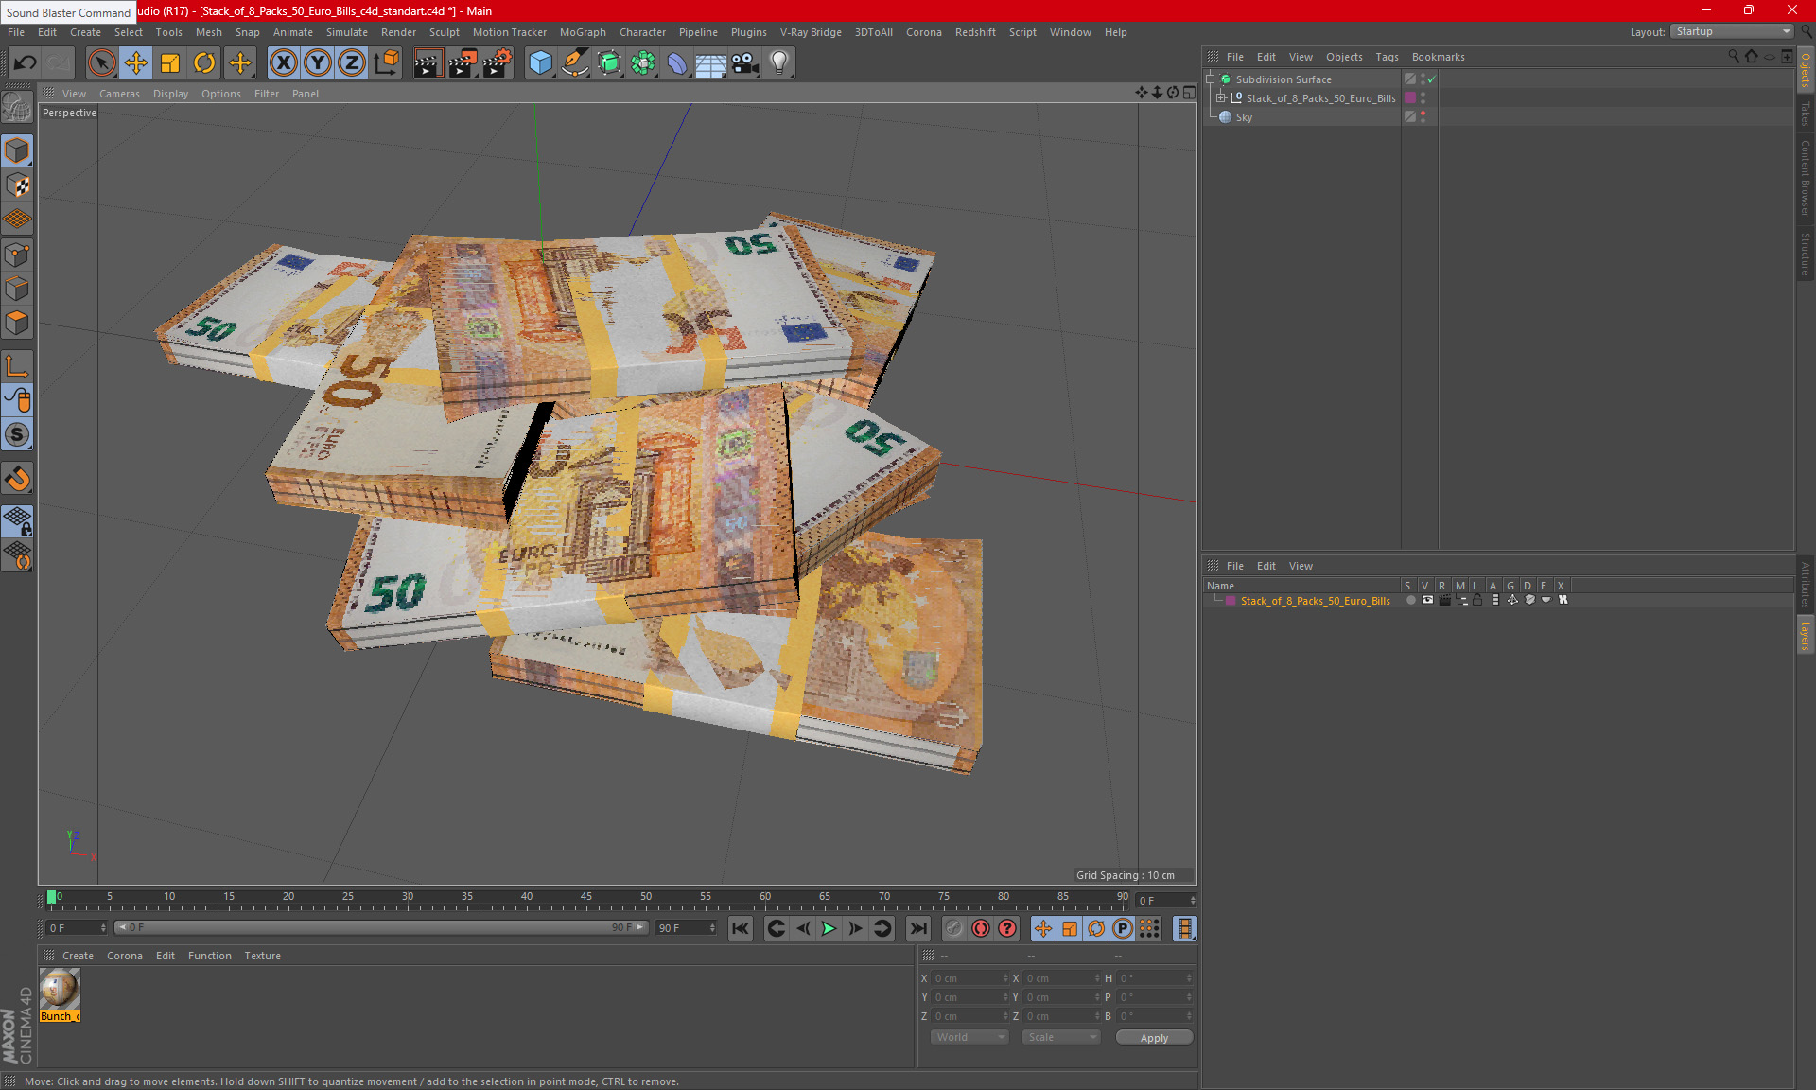The height and width of the screenshot is (1090, 1816).
Task: Toggle Z axis lock
Action: [352, 62]
